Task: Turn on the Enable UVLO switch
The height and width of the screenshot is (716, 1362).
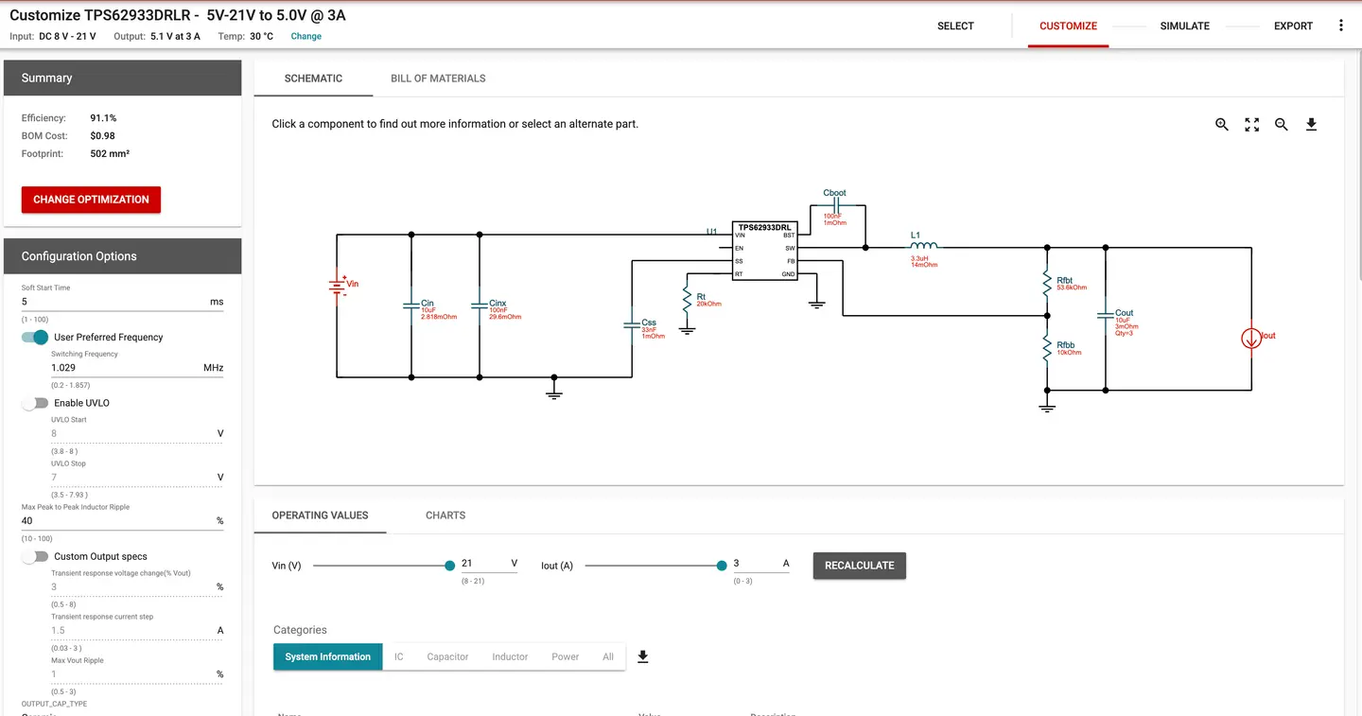Action: (35, 403)
